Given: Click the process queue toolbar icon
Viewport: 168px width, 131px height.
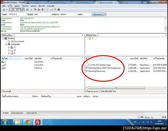Looking at the screenshot, I should pyautogui.click(x=31, y=9).
